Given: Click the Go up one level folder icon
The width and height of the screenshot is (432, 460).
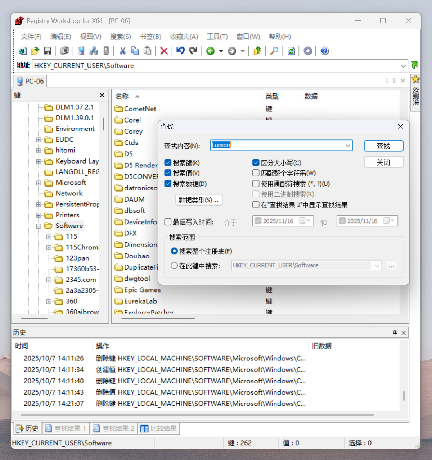Looking at the screenshot, I should click(257, 51).
